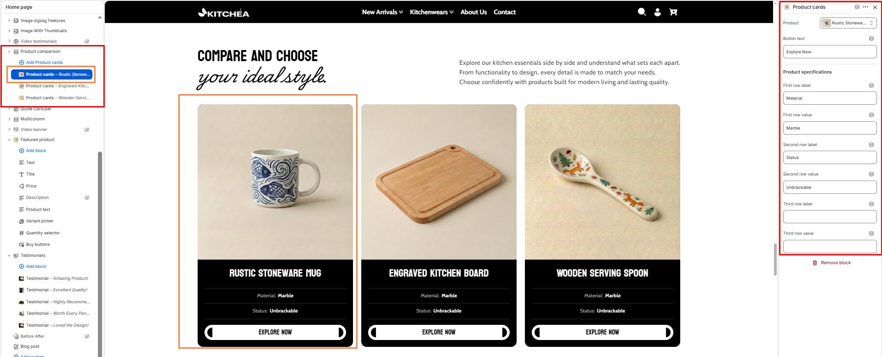The height and width of the screenshot is (357, 882).
Task: Open the search icon in store header
Action: [642, 12]
